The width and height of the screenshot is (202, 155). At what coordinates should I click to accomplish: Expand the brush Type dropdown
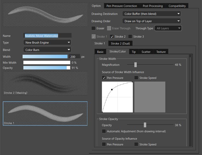point(47,42)
